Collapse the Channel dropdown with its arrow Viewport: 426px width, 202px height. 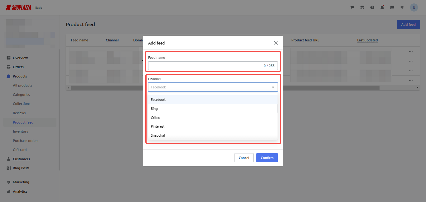coord(273,87)
